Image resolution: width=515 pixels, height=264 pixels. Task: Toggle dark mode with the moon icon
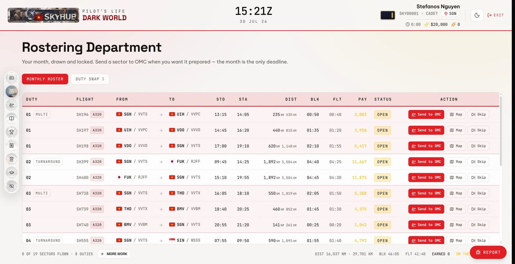[x=477, y=15]
